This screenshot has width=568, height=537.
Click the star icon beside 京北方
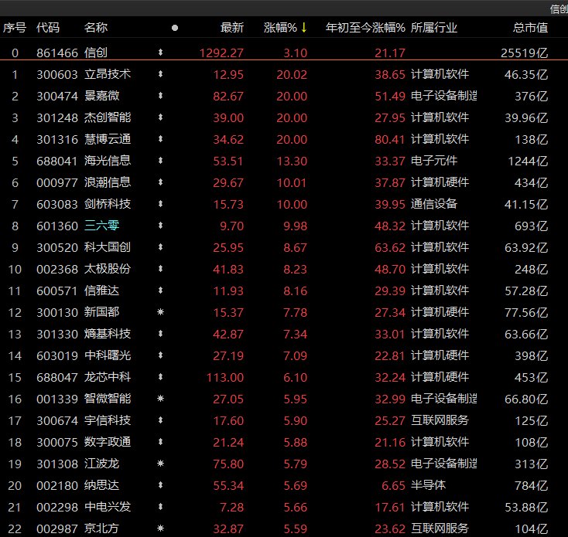coord(160,529)
